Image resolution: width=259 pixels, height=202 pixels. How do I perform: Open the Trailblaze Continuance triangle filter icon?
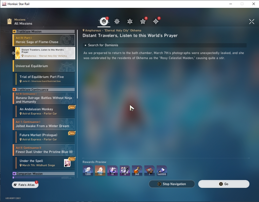130,21
